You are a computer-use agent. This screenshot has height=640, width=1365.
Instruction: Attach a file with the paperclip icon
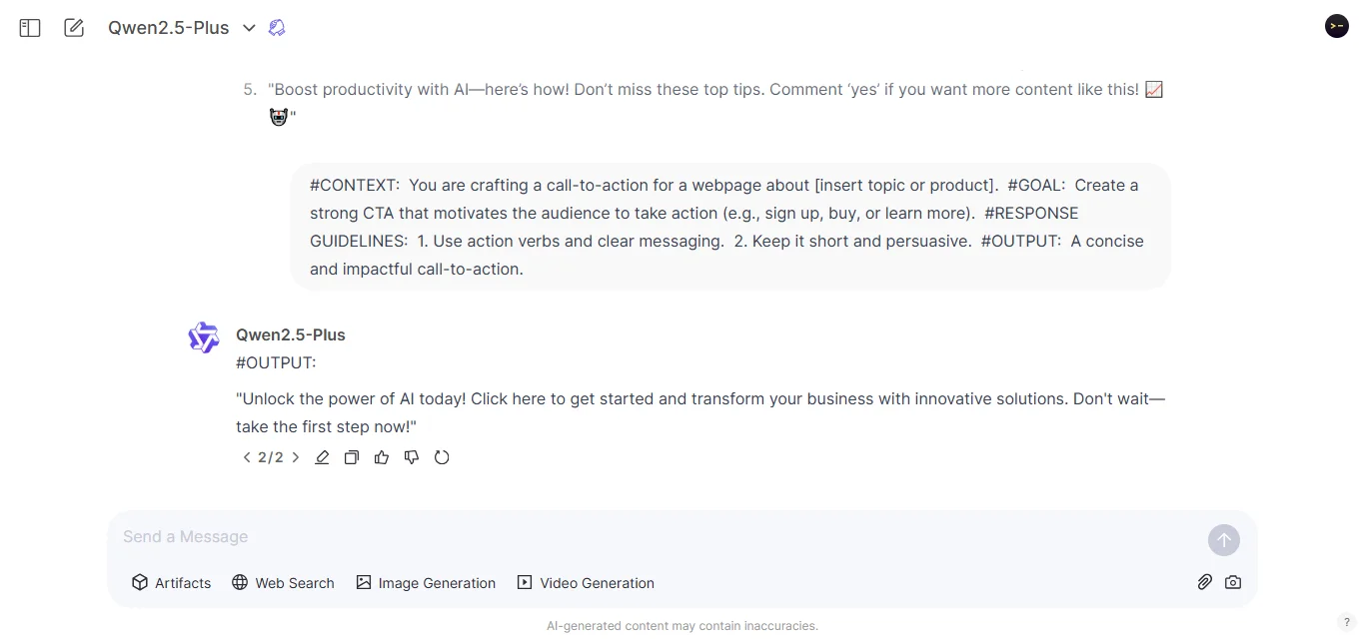click(x=1204, y=582)
